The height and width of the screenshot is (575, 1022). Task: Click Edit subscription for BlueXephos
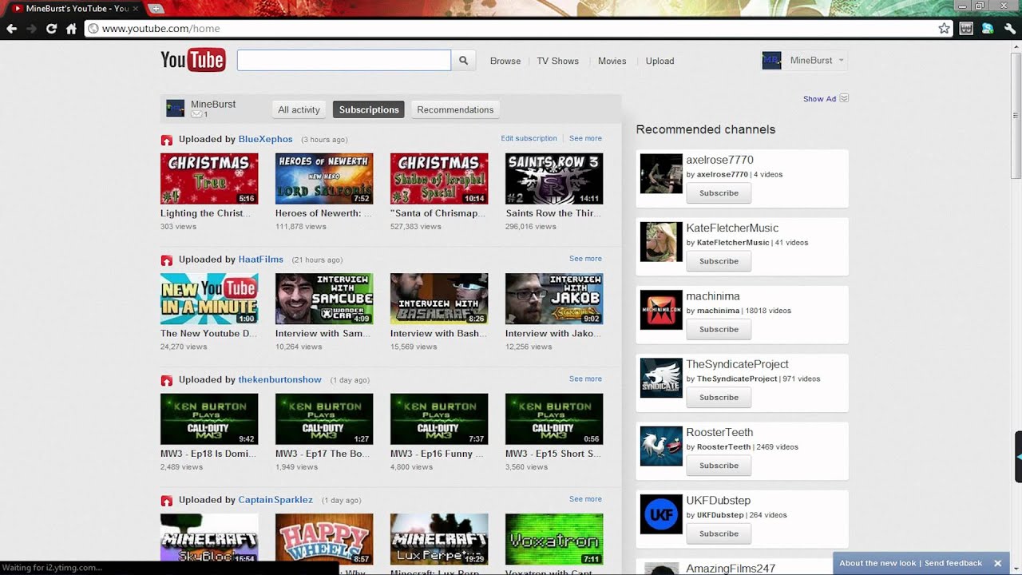[529, 138]
